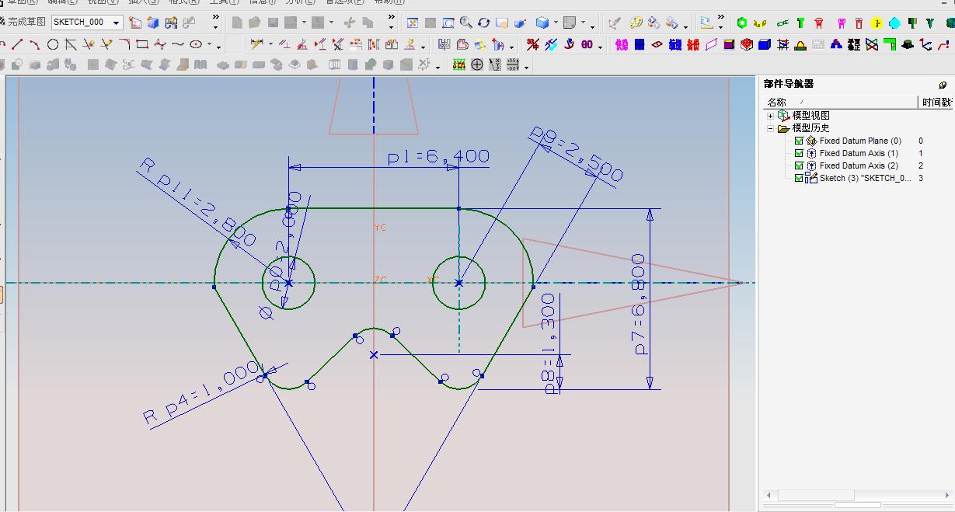Select the Fillet sketch tool
Image resolution: width=955 pixels, height=512 pixels.
[124, 44]
